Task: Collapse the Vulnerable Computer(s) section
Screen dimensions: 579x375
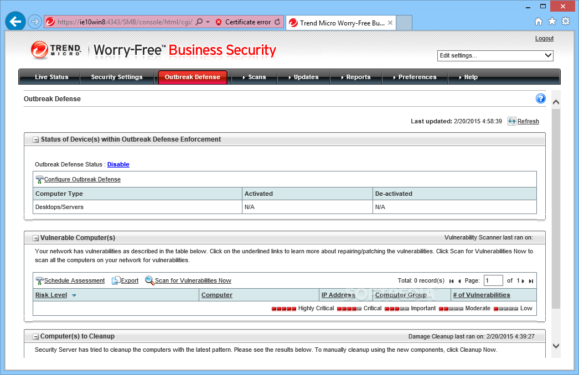Action: 36,238
